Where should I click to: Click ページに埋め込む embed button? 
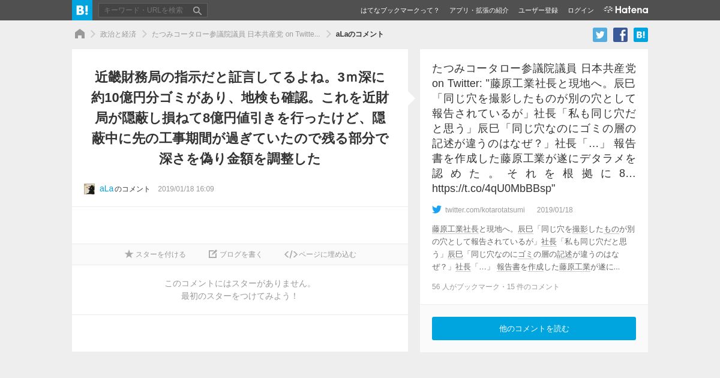tap(320, 254)
